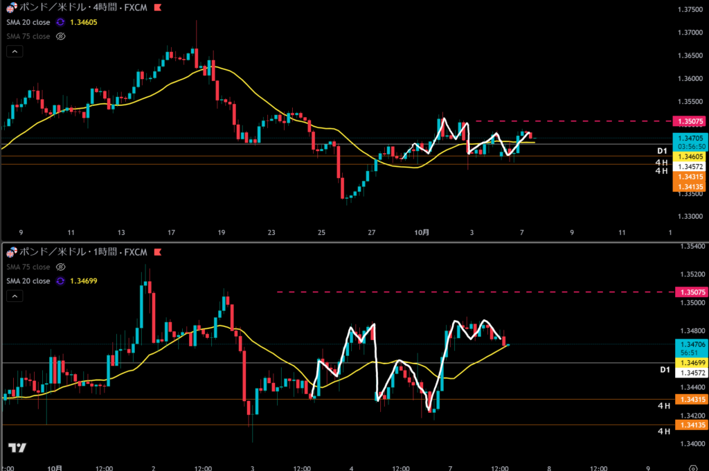Viewport: 709px width, 471px height.
Task: Click the purple refresh icon beside SMA 20 in 4-hour chart
Action: [60, 22]
